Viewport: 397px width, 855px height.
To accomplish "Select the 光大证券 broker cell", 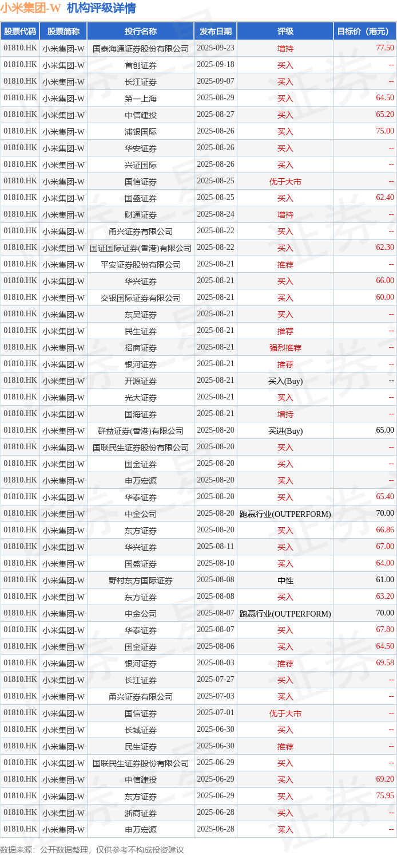I will 141,398.
